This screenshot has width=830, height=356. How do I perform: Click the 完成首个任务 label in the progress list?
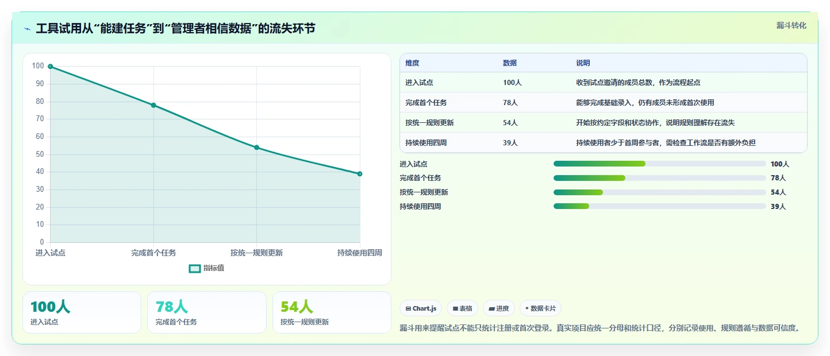pyautogui.click(x=421, y=178)
